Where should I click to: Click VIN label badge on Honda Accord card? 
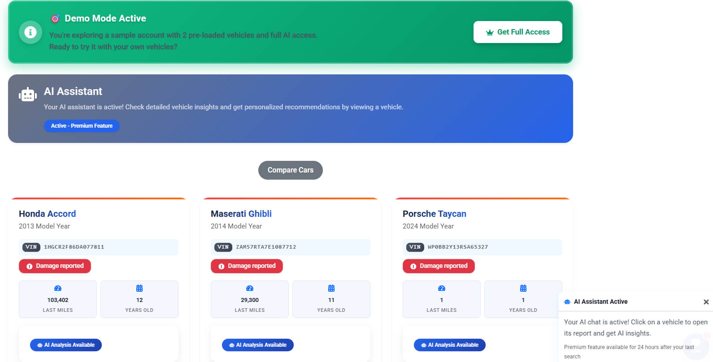(x=31, y=247)
